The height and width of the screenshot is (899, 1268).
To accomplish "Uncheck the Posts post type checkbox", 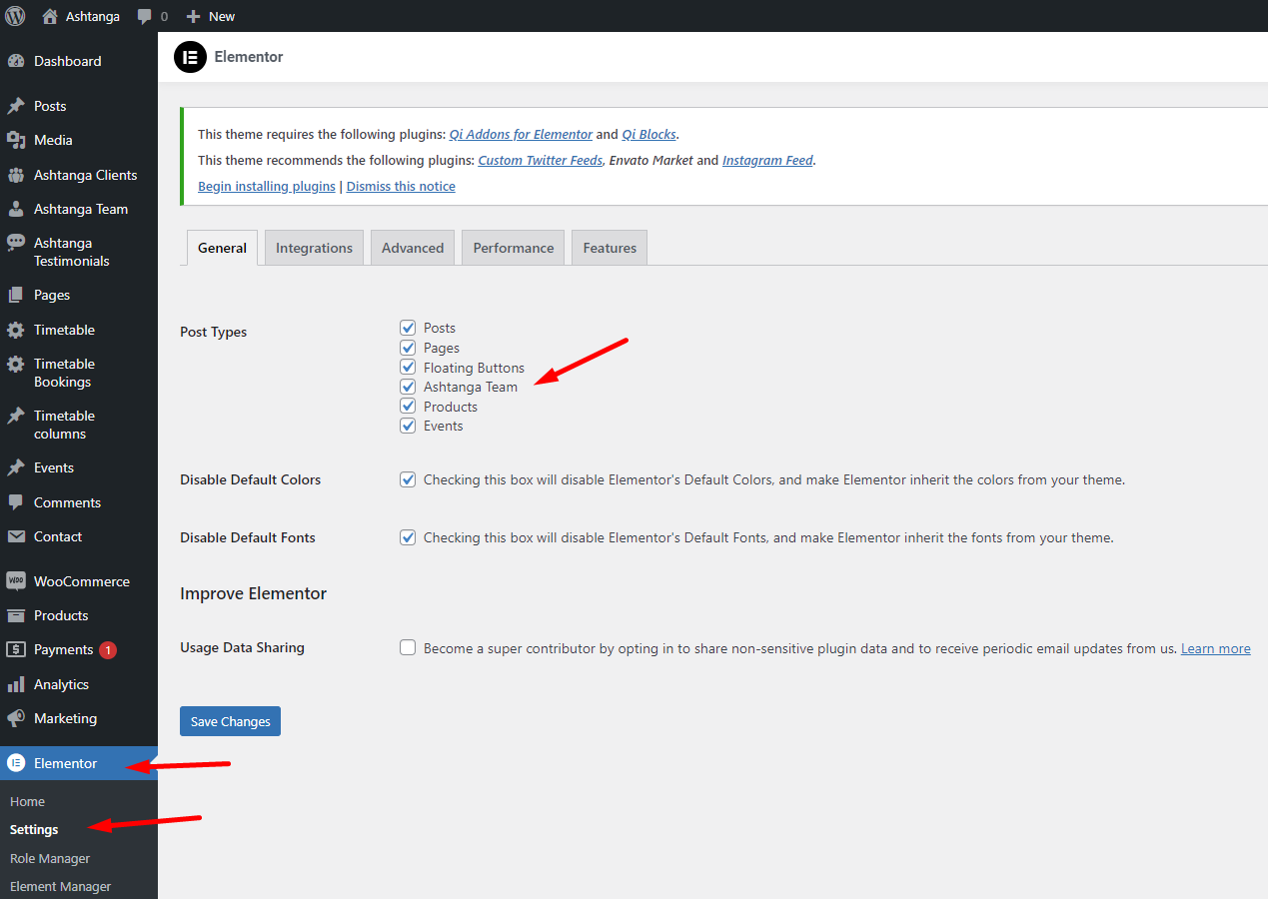I will pos(408,328).
